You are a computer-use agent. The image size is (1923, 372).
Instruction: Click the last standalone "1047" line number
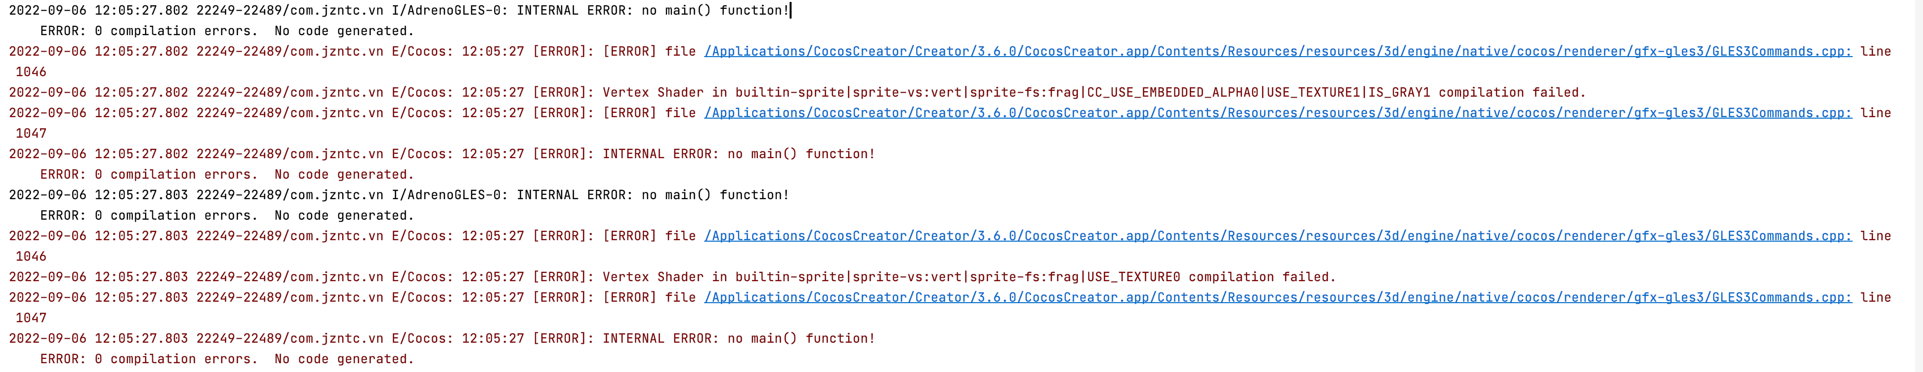coord(31,318)
